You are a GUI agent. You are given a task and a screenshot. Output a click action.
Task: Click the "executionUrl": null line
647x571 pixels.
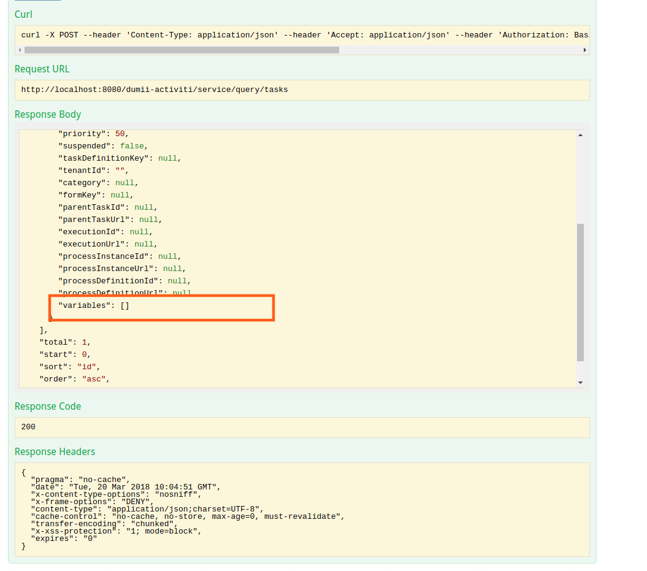pos(108,244)
